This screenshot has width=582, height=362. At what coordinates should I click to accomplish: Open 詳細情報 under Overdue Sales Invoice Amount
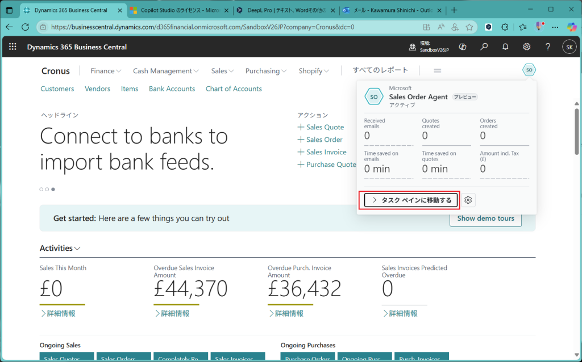[172, 313]
